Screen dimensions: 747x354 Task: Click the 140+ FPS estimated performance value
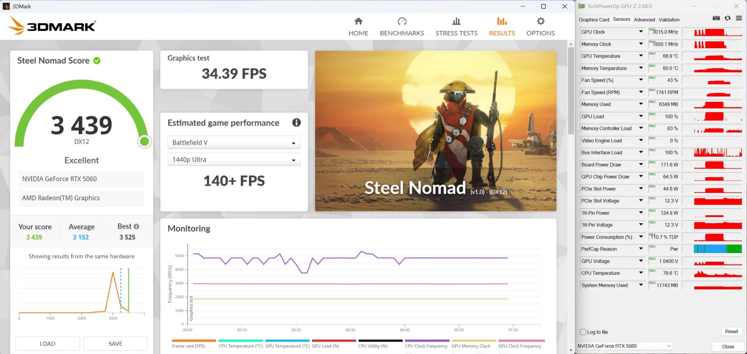point(234,181)
